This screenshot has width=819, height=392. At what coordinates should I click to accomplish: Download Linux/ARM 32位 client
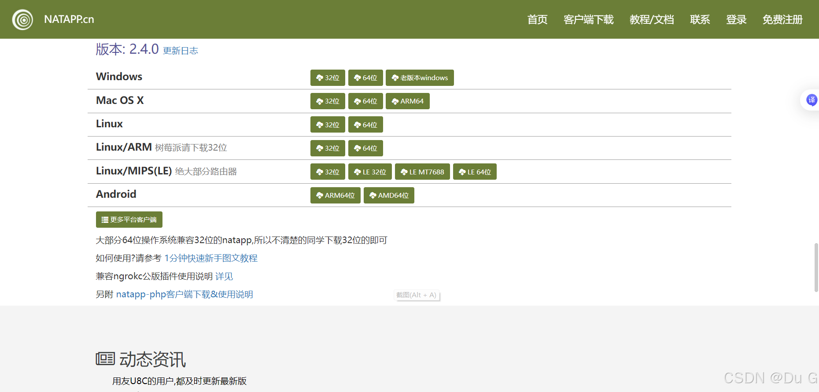pos(328,148)
